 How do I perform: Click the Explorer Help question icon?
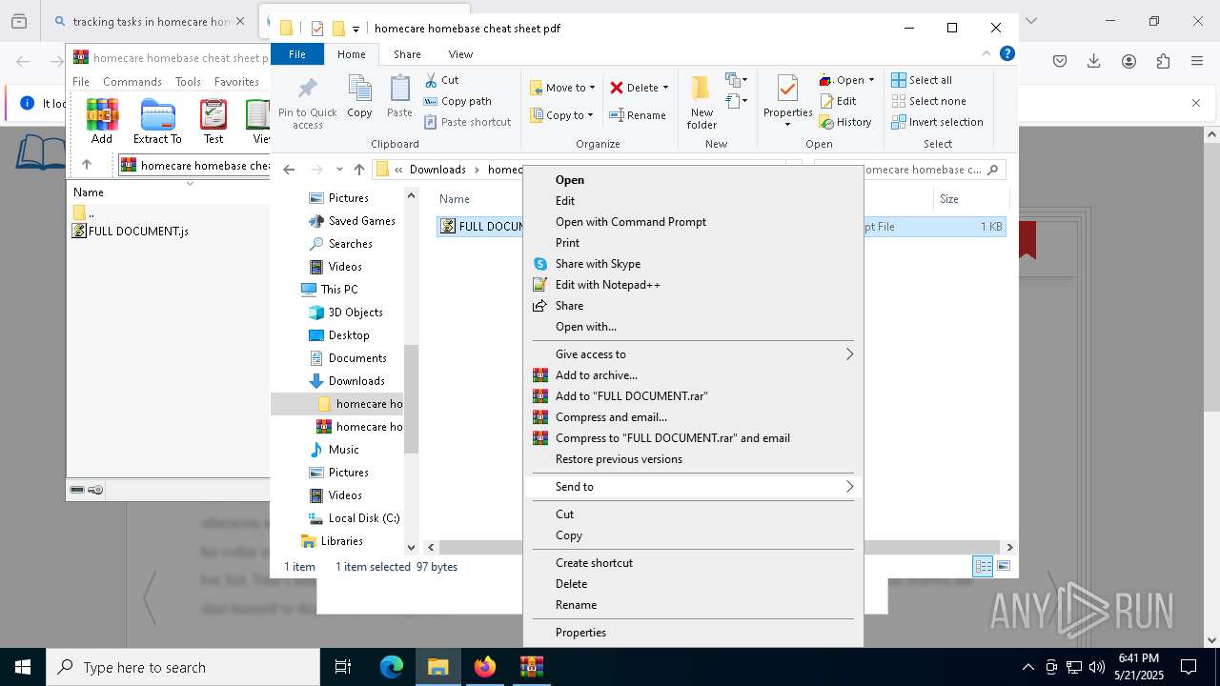(1006, 54)
